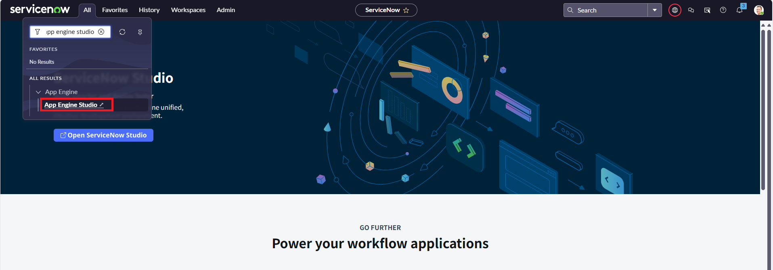The height and width of the screenshot is (270, 773).
Task: Click the guided tour icon in header
Action: pos(707,10)
